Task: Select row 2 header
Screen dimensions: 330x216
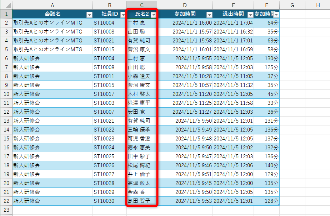Action: 6,23
